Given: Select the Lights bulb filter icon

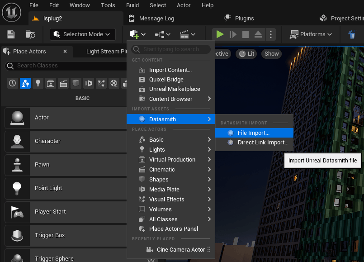Looking at the screenshot, I should click(38, 83).
